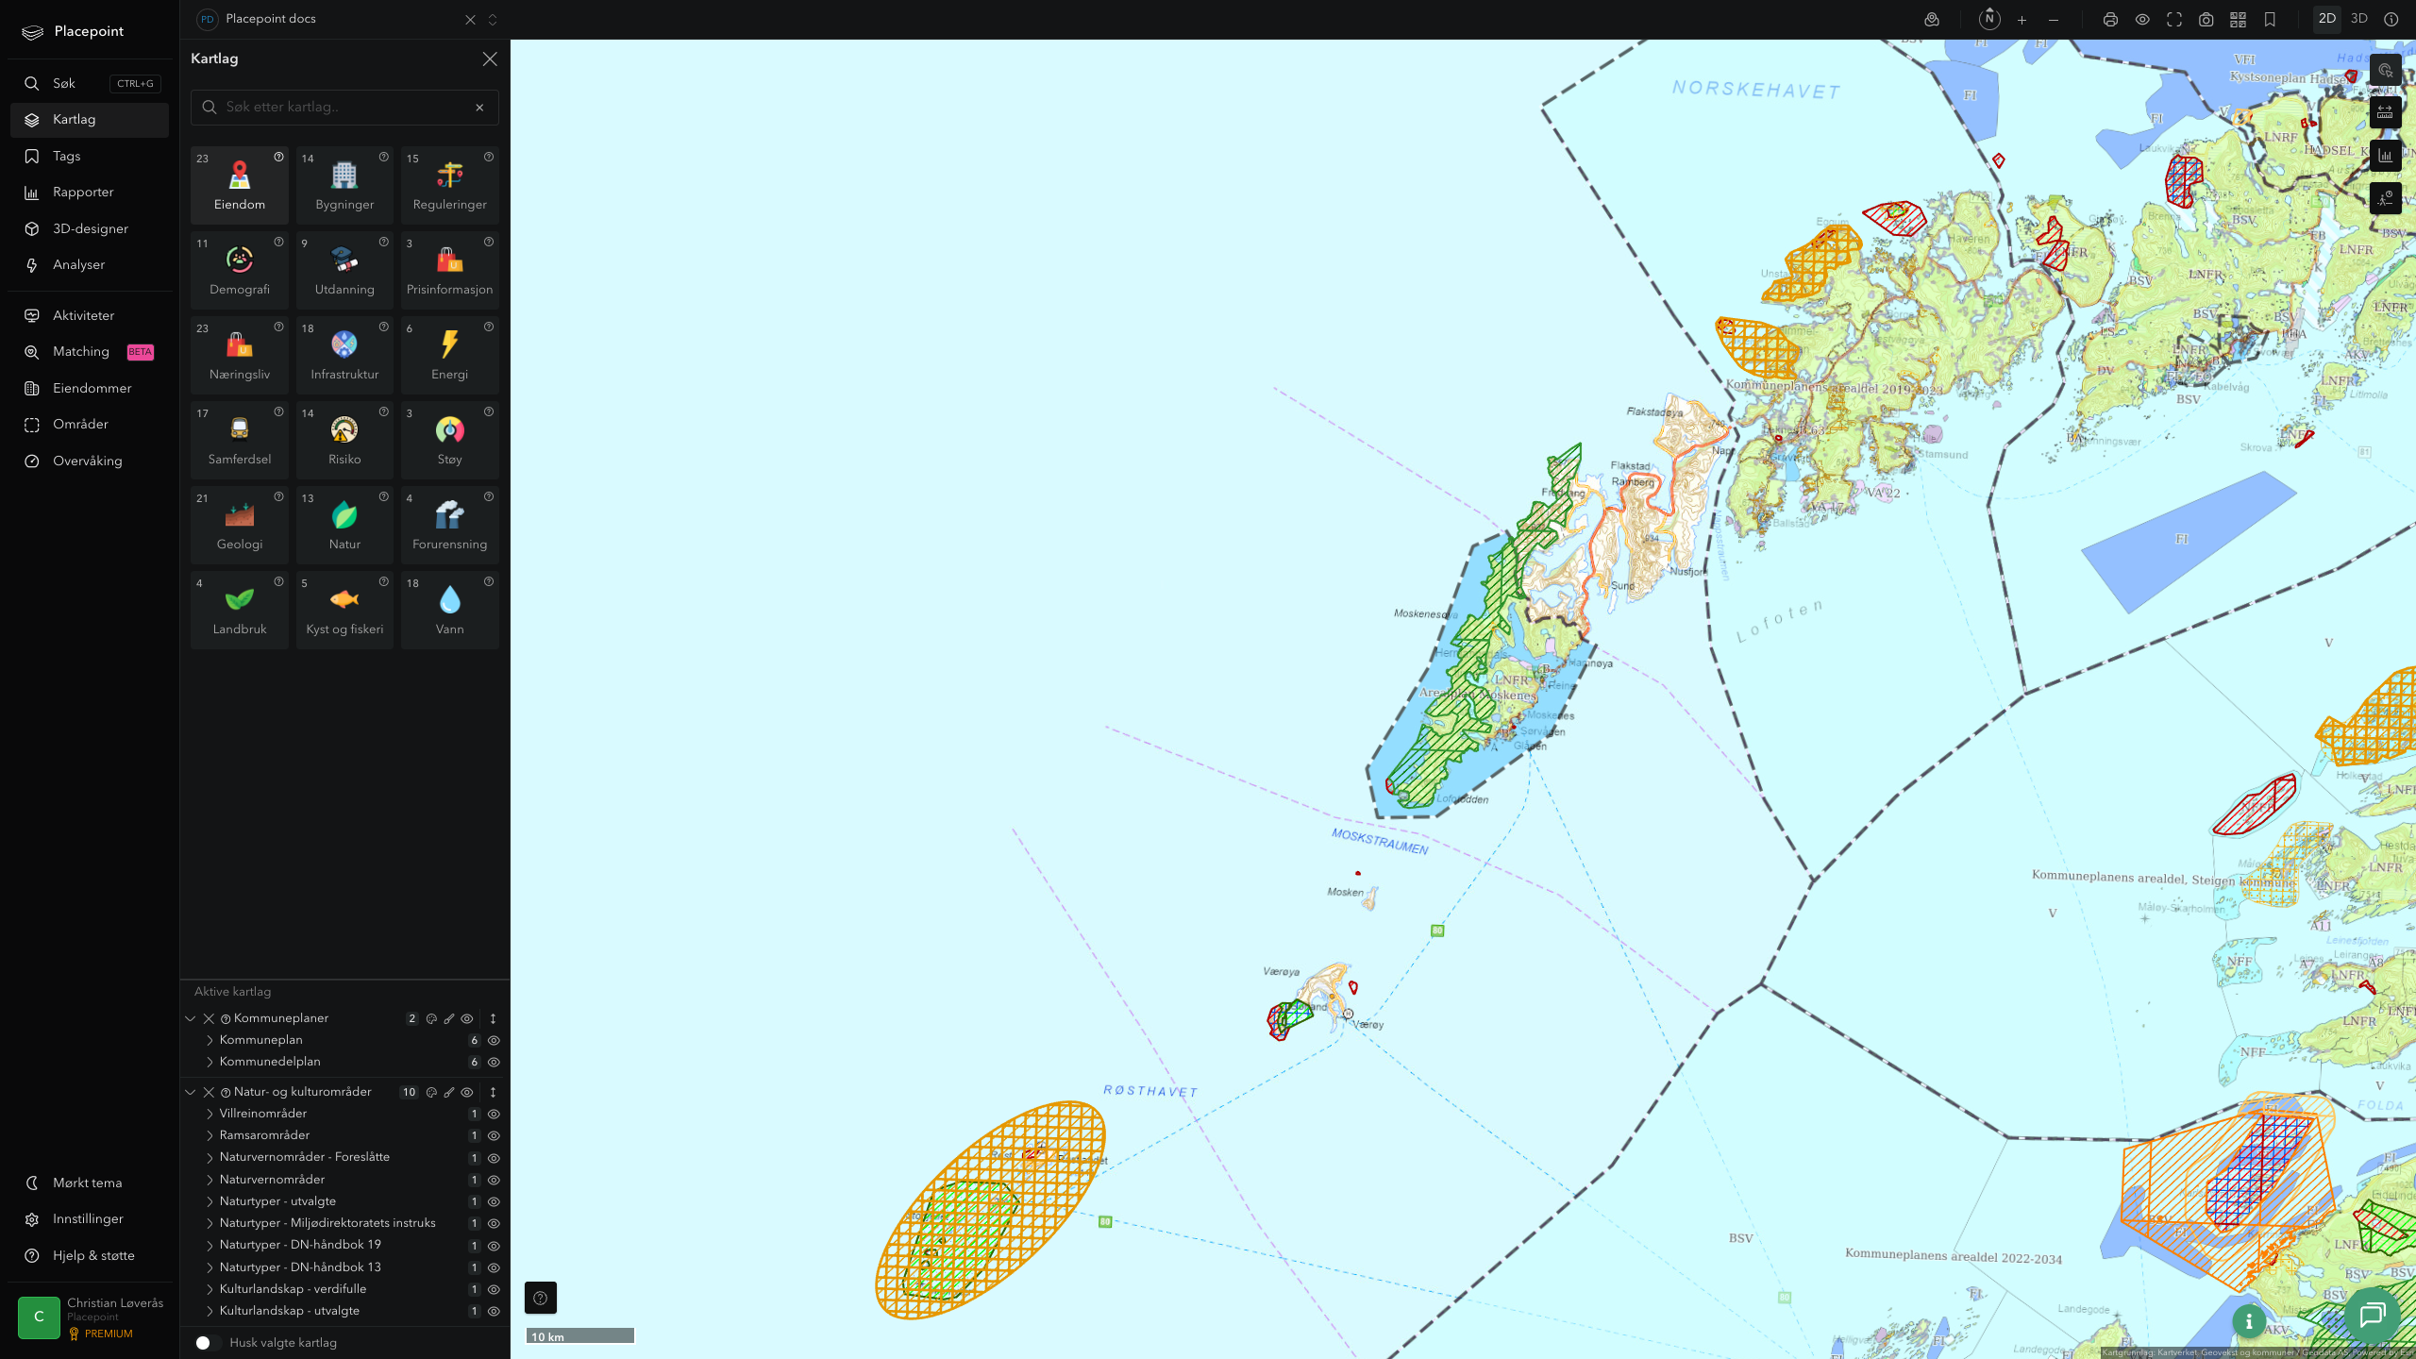The image size is (2416, 1359).
Task: Toggle visibility of Kommuneplan layer
Action: (494, 1040)
